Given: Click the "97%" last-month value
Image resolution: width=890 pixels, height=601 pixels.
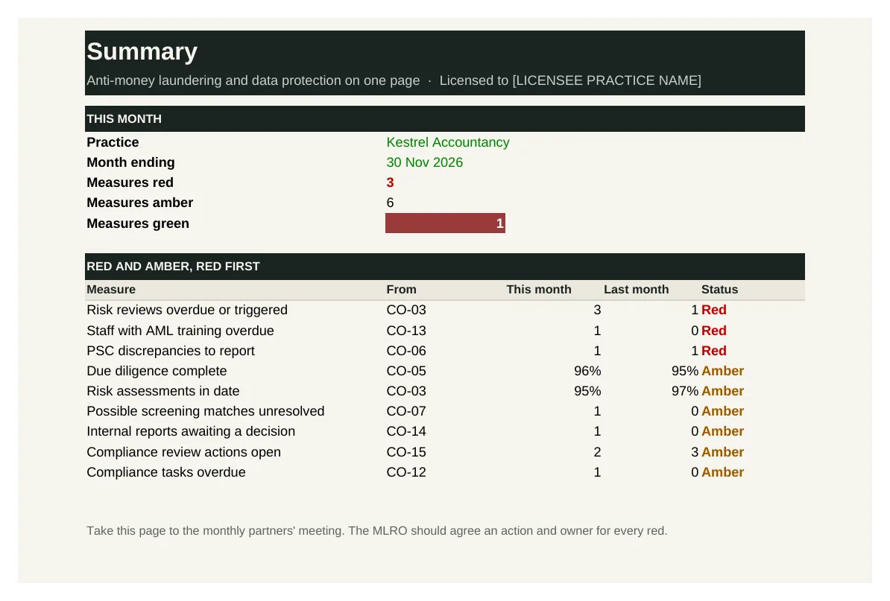Looking at the screenshot, I should coord(685,391).
